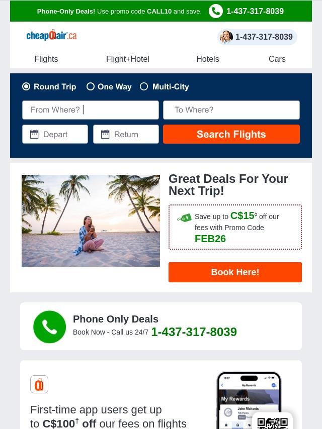Click the white phone icon in the green banner

tap(216, 11)
